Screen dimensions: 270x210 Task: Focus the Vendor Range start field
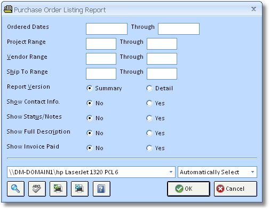pyautogui.click(x=101, y=59)
